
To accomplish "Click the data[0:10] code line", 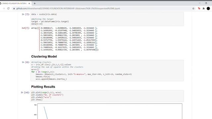I will click(37, 24).
